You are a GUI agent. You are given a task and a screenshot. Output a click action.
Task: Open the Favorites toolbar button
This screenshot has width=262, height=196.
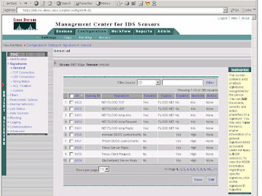[83, 3]
